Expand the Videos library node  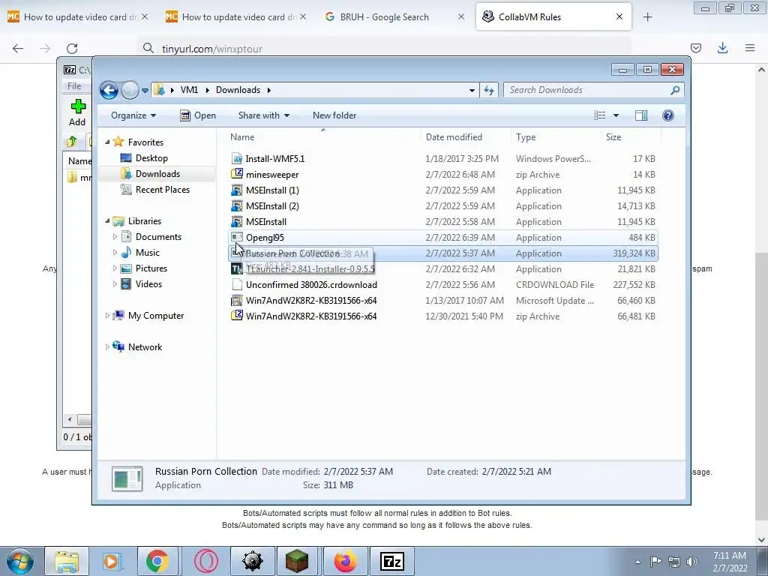[115, 284]
